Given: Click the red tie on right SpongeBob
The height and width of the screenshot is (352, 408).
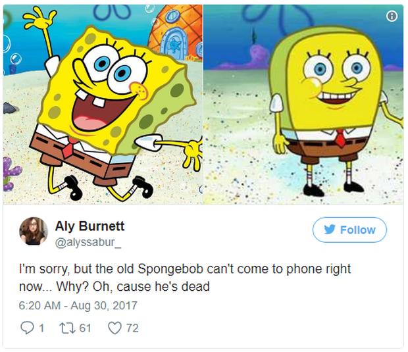Looking at the screenshot, I should tap(340, 138).
